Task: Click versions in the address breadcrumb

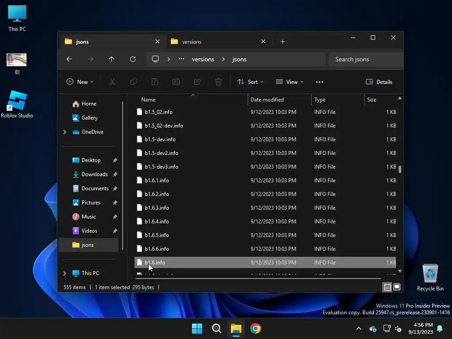Action: pos(203,59)
